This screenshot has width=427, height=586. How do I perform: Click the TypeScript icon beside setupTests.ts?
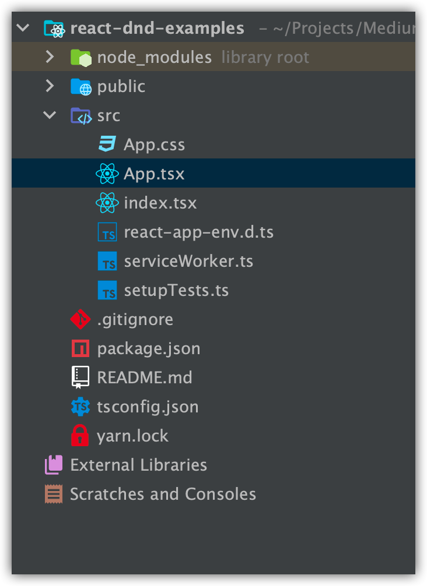107,290
